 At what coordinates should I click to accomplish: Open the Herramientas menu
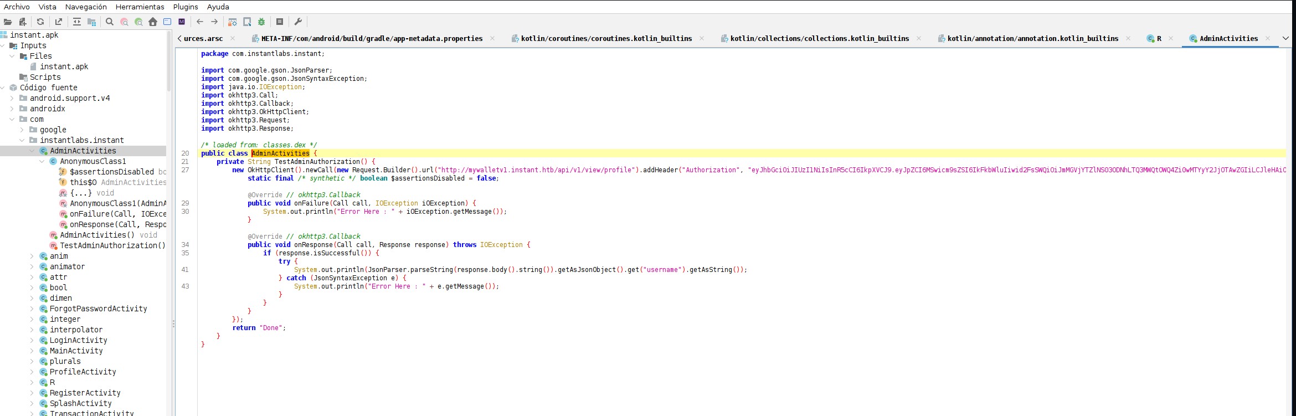[x=140, y=7]
